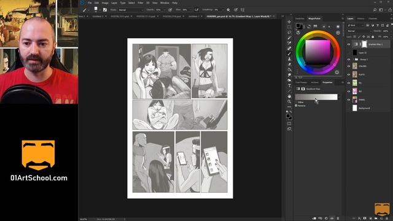Open the Window menu
The width and height of the screenshot is (393, 221).
[x=165, y=2]
